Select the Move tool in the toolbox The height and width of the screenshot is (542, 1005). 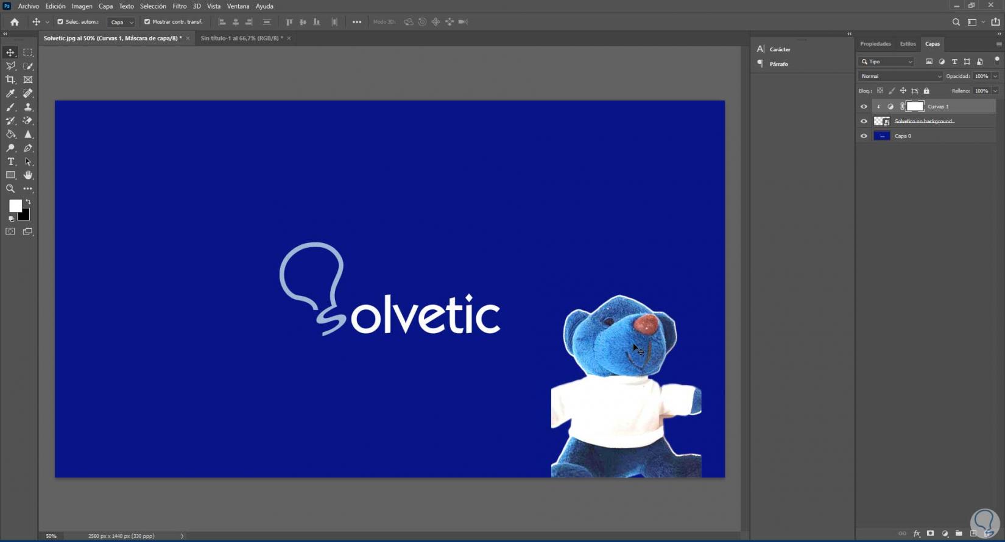(10, 52)
